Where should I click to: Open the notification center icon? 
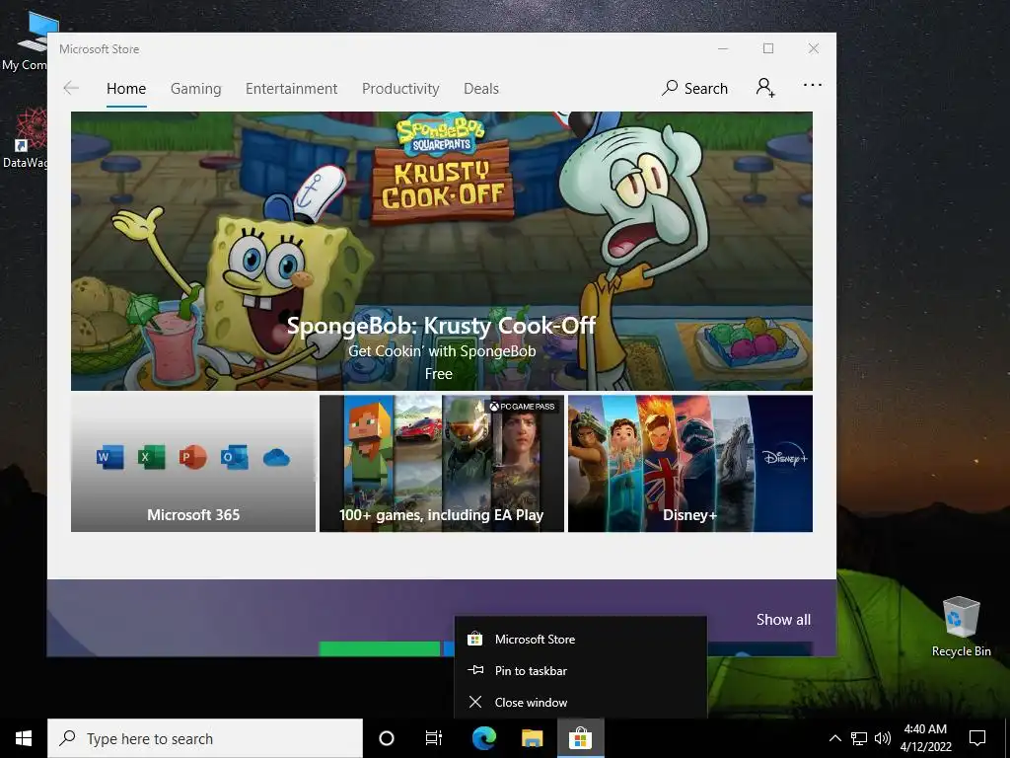click(x=977, y=738)
